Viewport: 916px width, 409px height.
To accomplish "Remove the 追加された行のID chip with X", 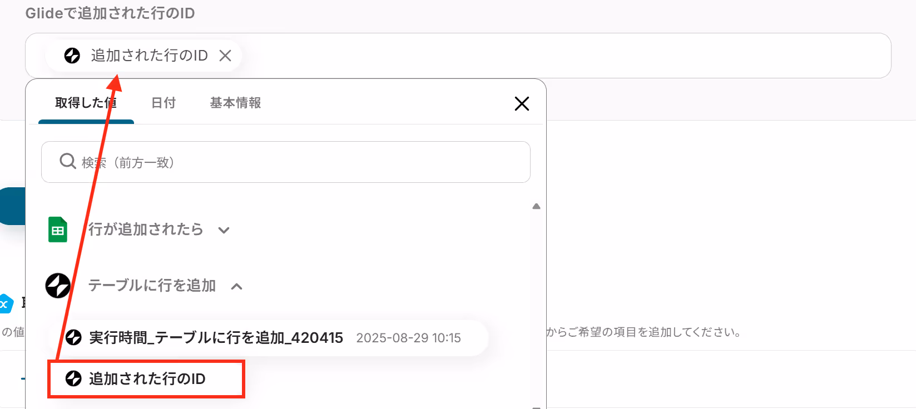I will pyautogui.click(x=225, y=56).
